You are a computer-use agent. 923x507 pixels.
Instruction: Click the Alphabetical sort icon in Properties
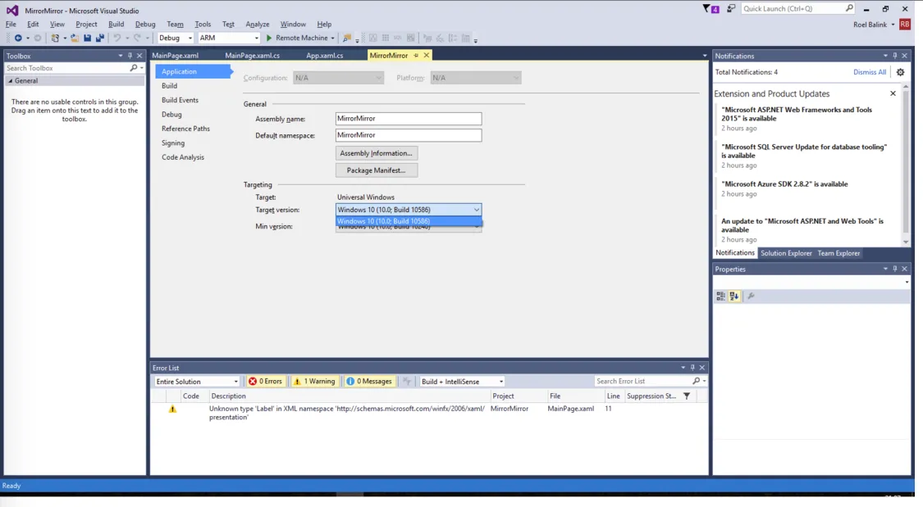(733, 297)
